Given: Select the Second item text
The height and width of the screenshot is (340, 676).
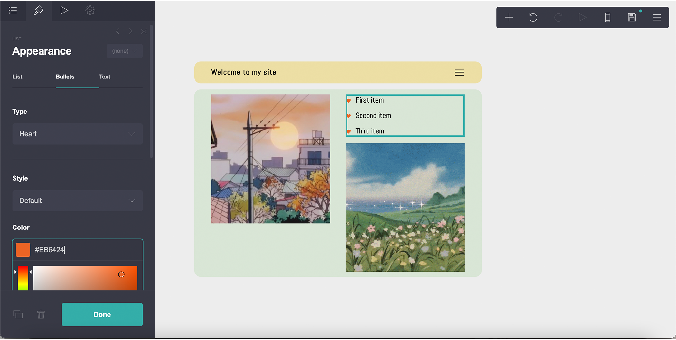Looking at the screenshot, I should (x=373, y=116).
